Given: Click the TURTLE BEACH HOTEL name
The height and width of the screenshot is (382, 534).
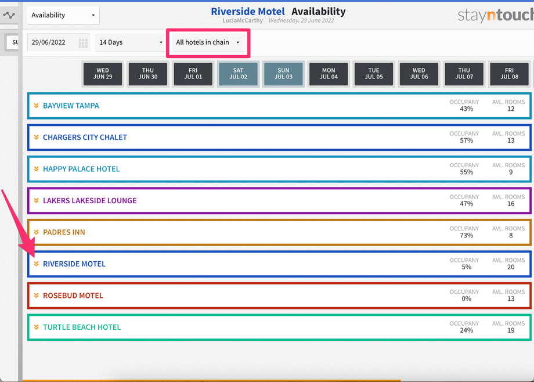Looking at the screenshot, I should [82, 327].
